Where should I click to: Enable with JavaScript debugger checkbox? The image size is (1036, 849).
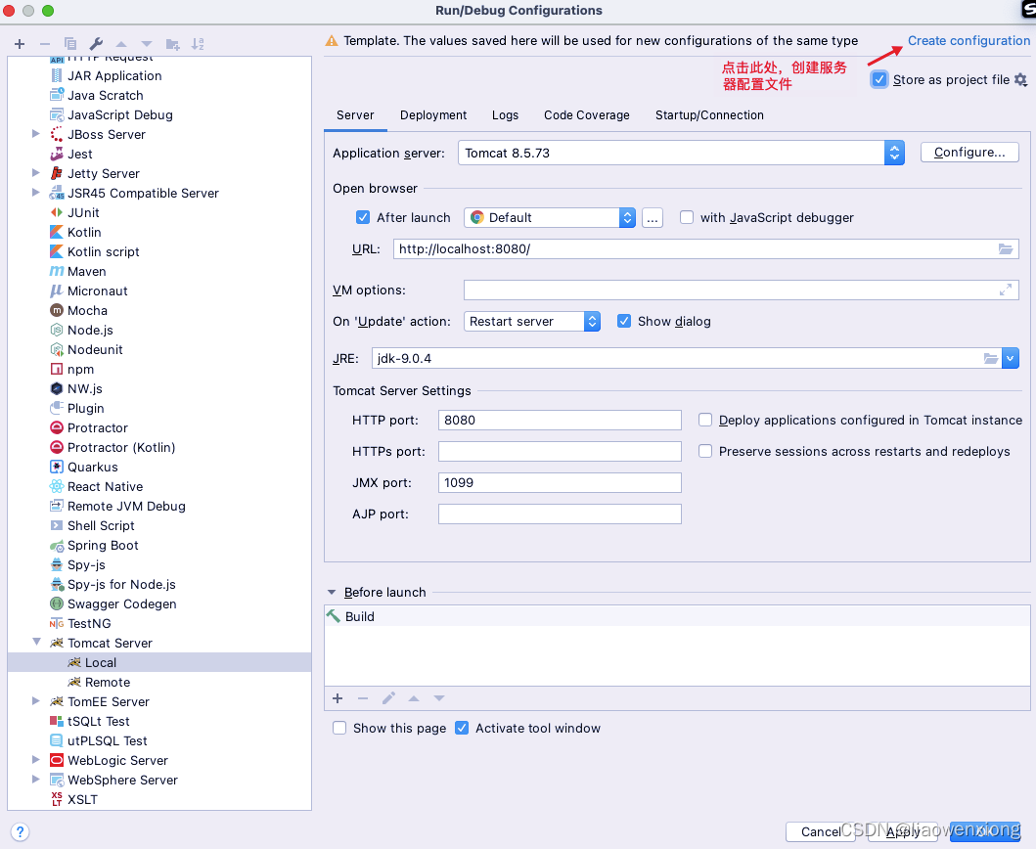687,217
